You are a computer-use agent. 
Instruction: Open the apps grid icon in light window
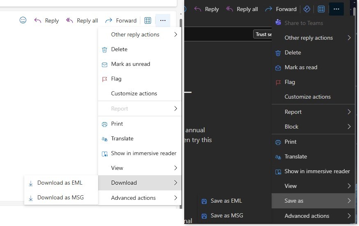click(148, 20)
